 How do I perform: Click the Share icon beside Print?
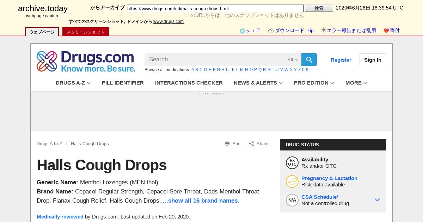pos(251,143)
